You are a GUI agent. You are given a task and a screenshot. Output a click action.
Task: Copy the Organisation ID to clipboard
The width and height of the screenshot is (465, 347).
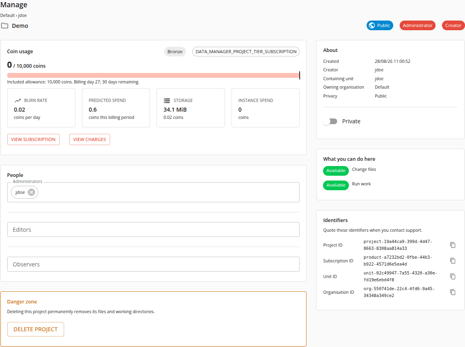click(x=452, y=292)
